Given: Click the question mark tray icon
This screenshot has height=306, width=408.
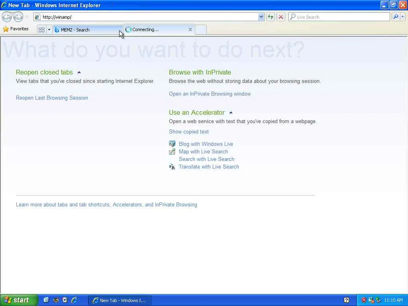Looking at the screenshot, I should (x=346, y=300).
